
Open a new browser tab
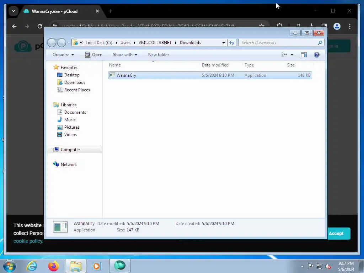tap(110, 11)
